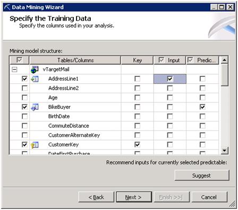This screenshot has height=210, width=238.
Task: Click the Key column header
Action: (x=137, y=60)
